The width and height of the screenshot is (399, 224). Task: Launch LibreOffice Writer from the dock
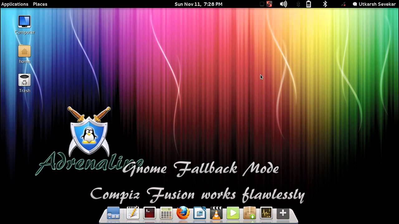pos(200,213)
